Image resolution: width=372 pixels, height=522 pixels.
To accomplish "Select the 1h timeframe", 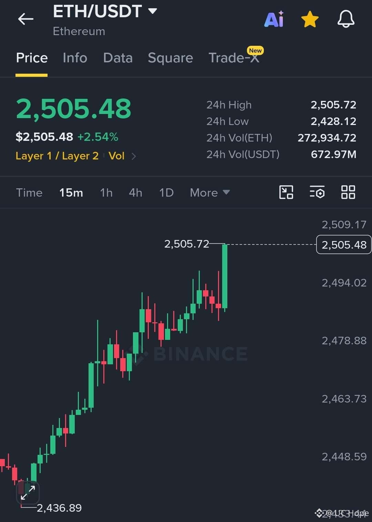I will [106, 192].
